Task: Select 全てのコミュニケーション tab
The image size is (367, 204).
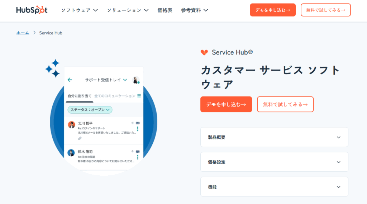Action: click(115, 96)
